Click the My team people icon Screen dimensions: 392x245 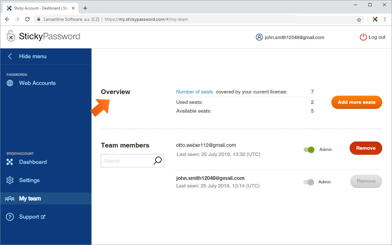[x=10, y=198]
